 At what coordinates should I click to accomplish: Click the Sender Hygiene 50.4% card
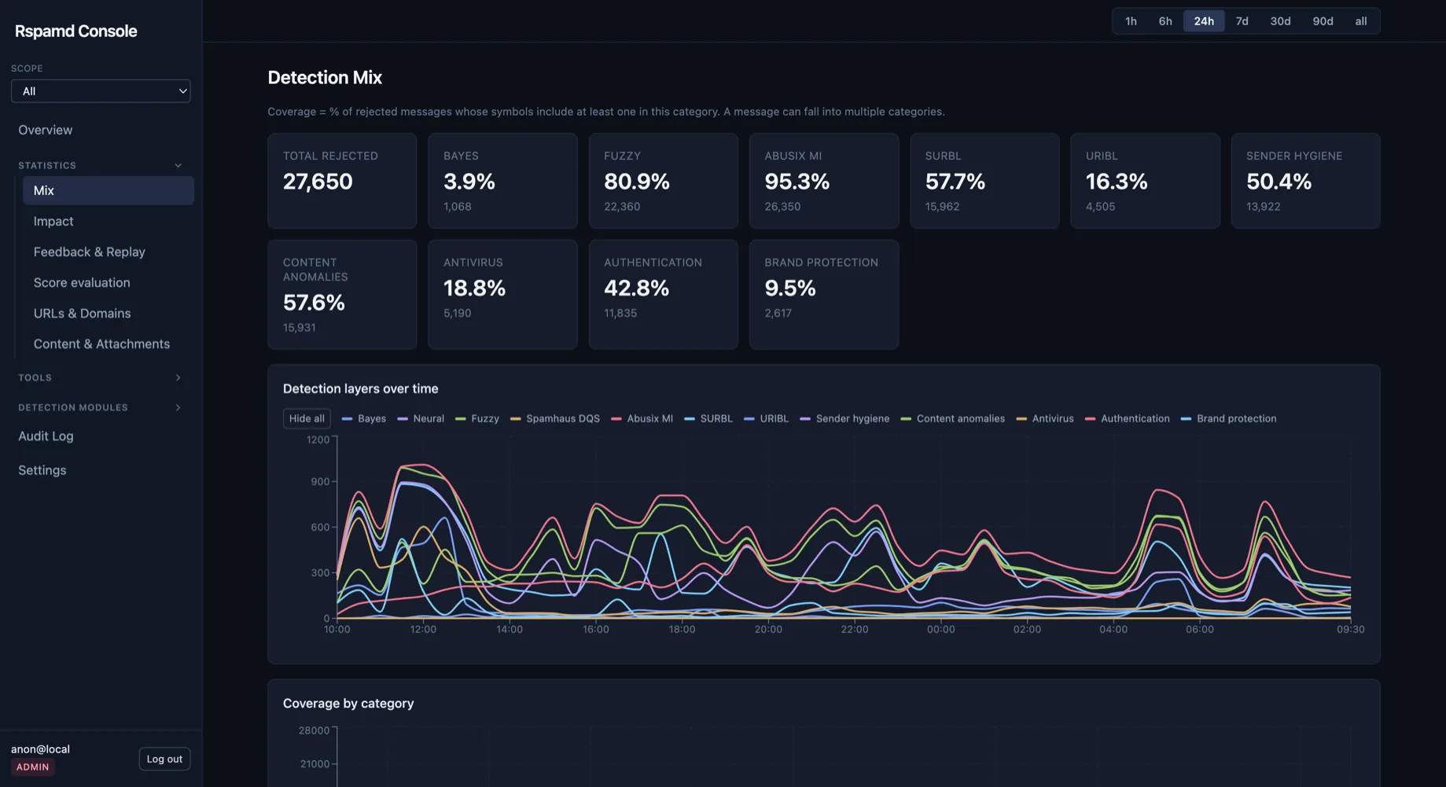click(x=1305, y=181)
